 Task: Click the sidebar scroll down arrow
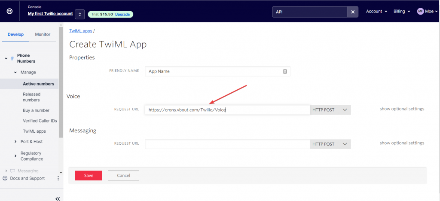click(61, 173)
